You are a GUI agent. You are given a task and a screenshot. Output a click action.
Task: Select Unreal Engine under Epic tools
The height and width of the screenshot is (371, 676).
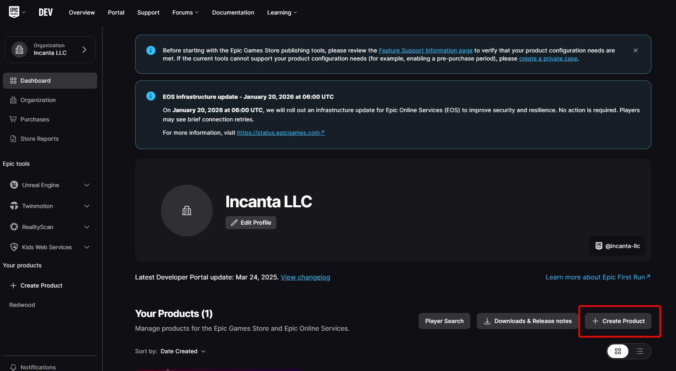coord(40,185)
